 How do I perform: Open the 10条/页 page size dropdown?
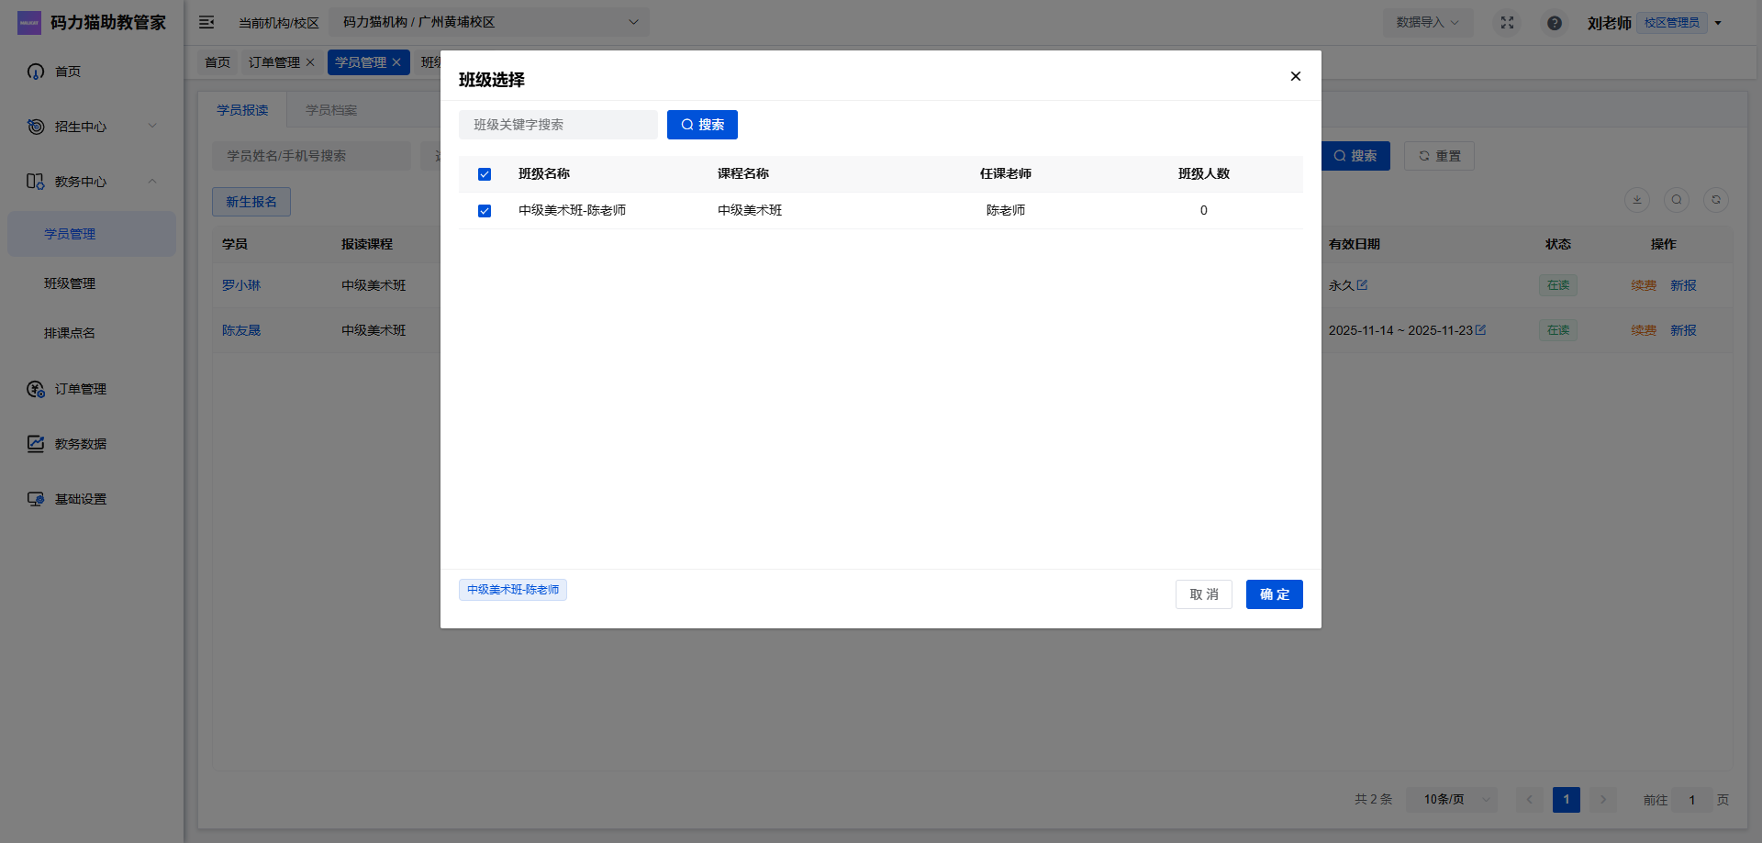[x=1453, y=800]
